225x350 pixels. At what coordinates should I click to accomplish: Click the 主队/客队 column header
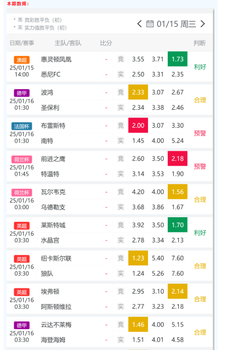[x=68, y=43]
